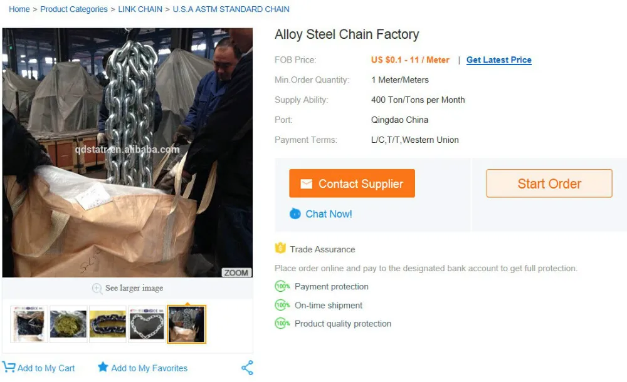Click the magnifier icon beside See larger image
Screen dimensions: 627x382
click(97, 288)
